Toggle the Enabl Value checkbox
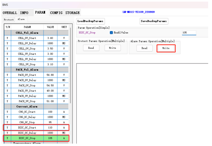 tap(111, 33)
